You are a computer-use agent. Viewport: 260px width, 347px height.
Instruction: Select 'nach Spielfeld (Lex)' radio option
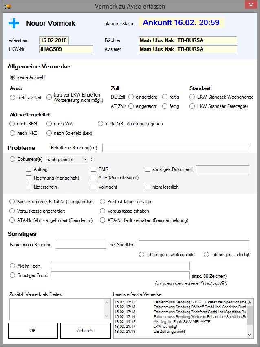click(x=49, y=133)
